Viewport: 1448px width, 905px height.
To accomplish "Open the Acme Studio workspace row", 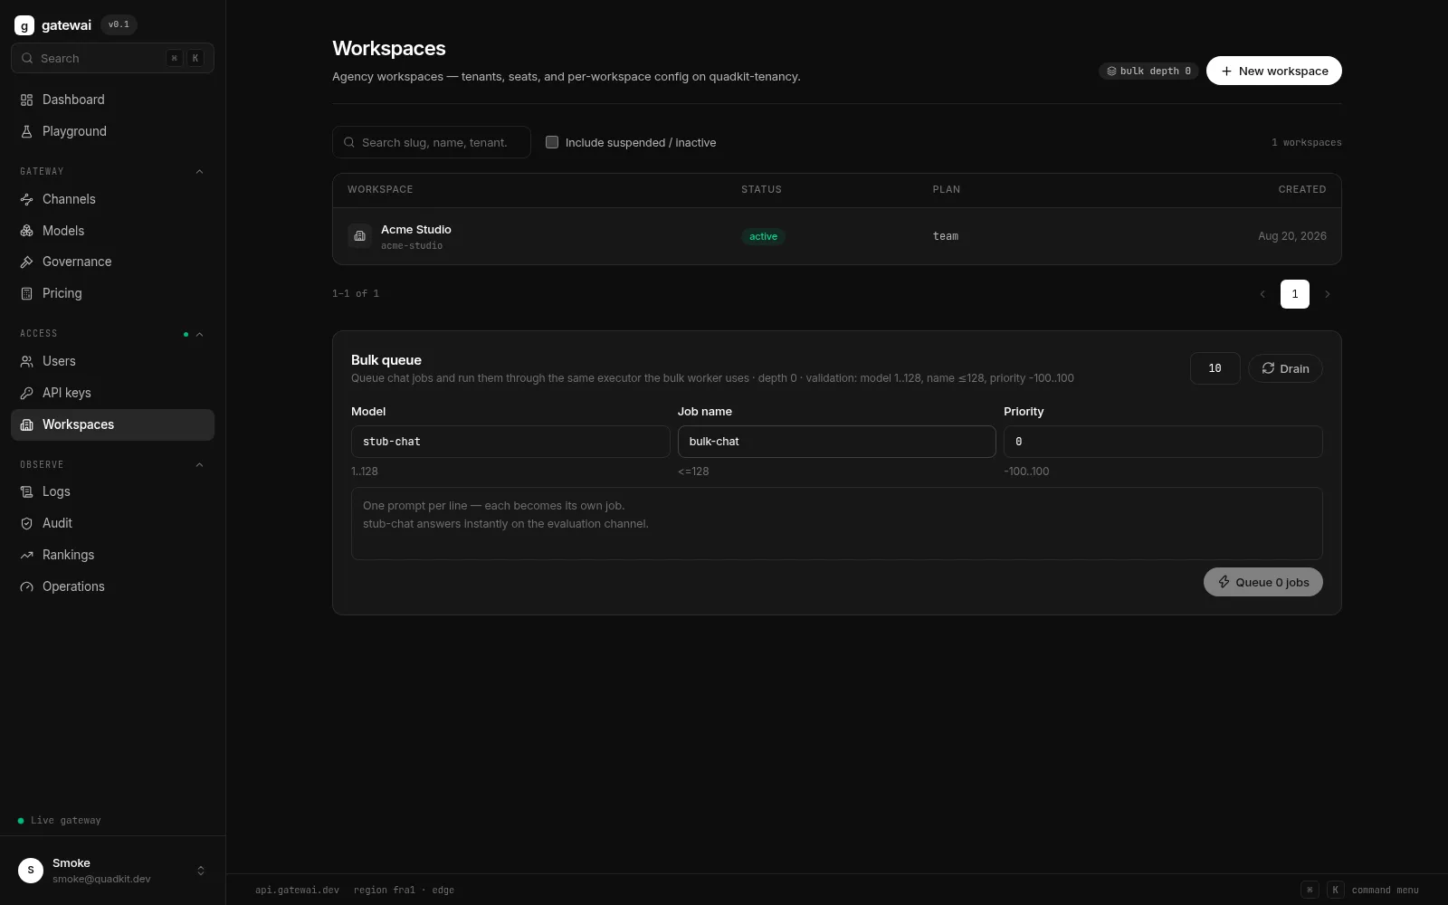I will [x=836, y=236].
